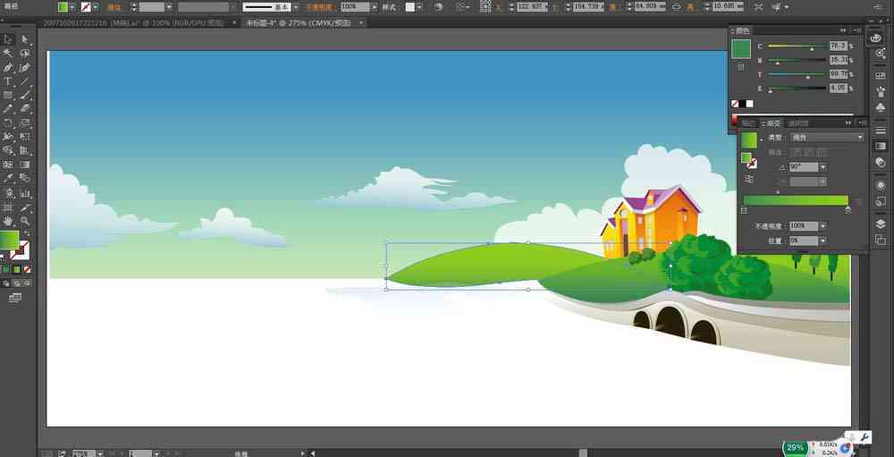Select the Eraser tool
This screenshot has width=894, height=457.
24,108
